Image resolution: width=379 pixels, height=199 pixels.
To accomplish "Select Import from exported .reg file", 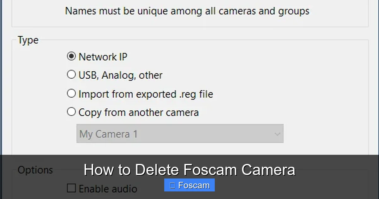I will (x=71, y=93).
